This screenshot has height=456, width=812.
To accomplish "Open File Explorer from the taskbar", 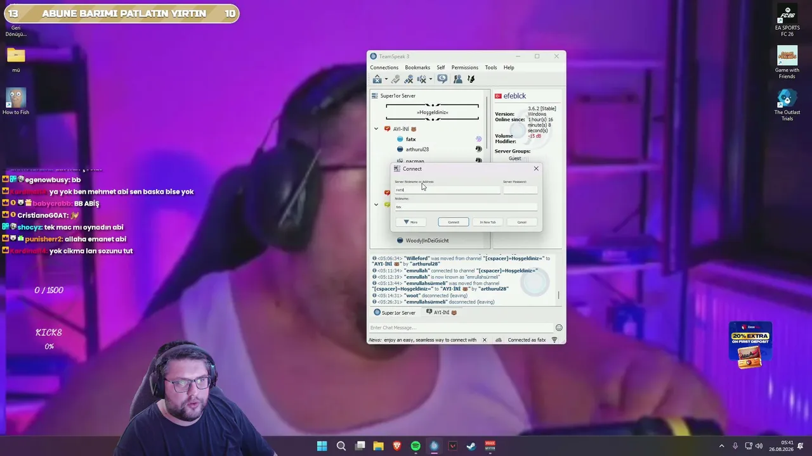I will click(x=378, y=446).
